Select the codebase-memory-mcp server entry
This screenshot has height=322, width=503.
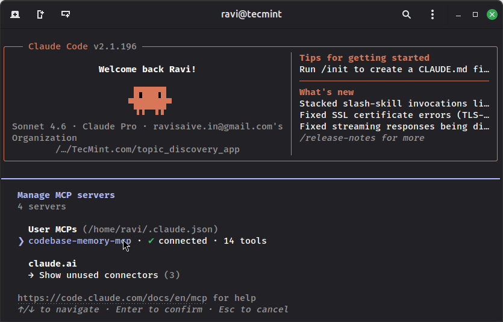point(147,241)
